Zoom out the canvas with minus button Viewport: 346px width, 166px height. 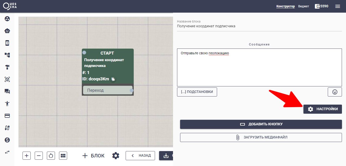39,156
